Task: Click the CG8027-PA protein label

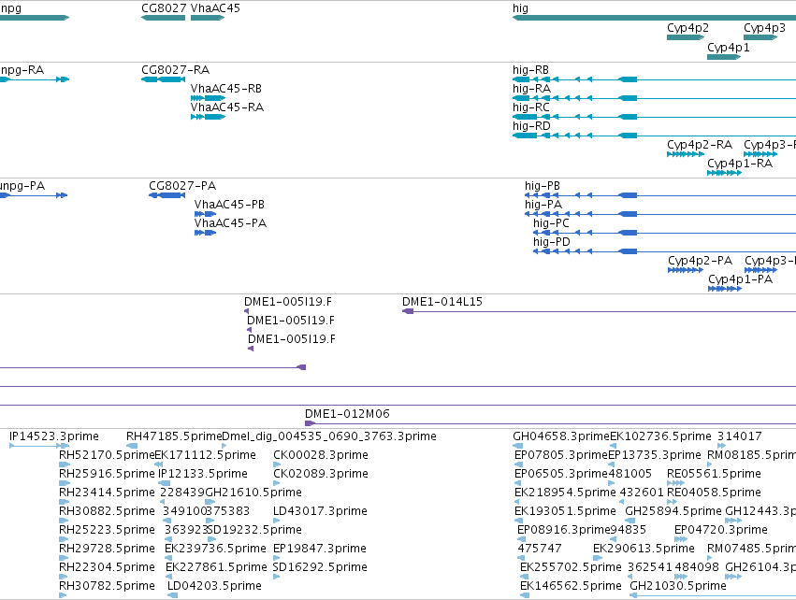Action: 182,186
